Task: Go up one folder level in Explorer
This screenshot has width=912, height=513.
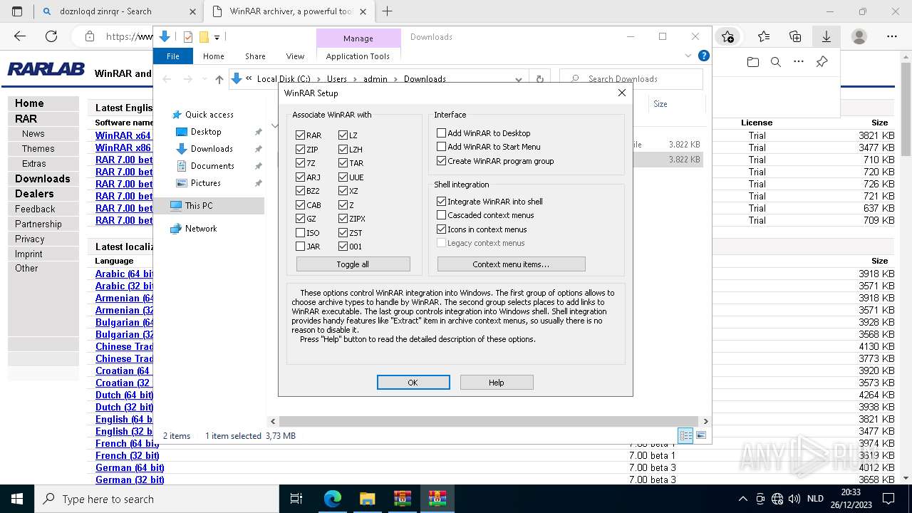Action: 219,79
